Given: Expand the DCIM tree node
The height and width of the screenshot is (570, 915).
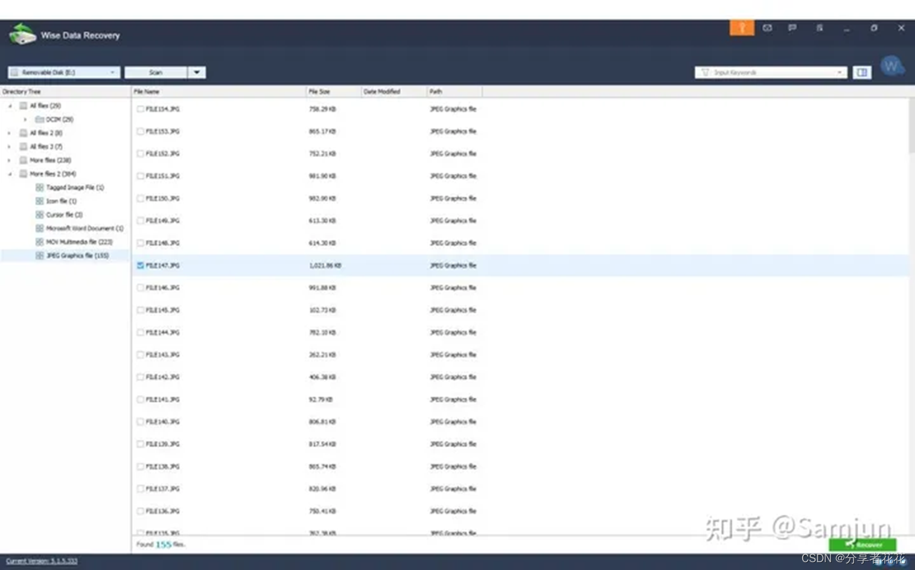Looking at the screenshot, I should (25, 120).
